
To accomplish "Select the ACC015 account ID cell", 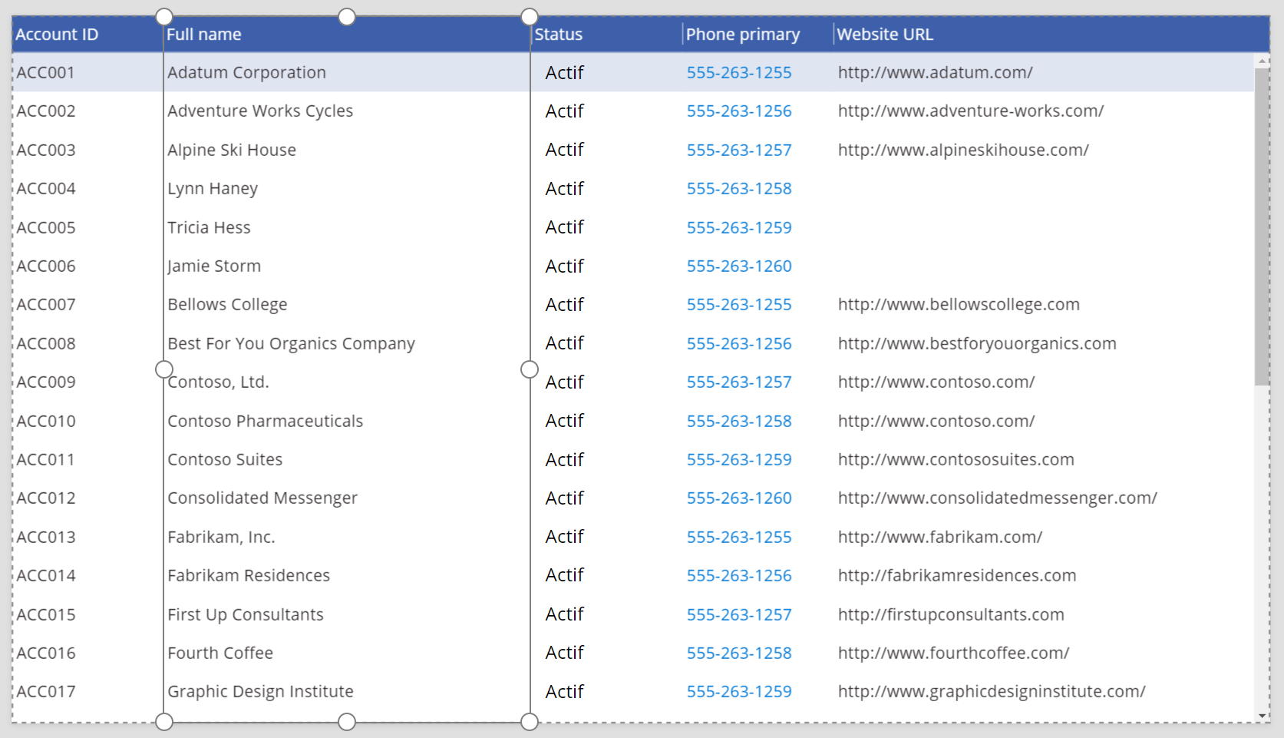I will click(x=46, y=615).
